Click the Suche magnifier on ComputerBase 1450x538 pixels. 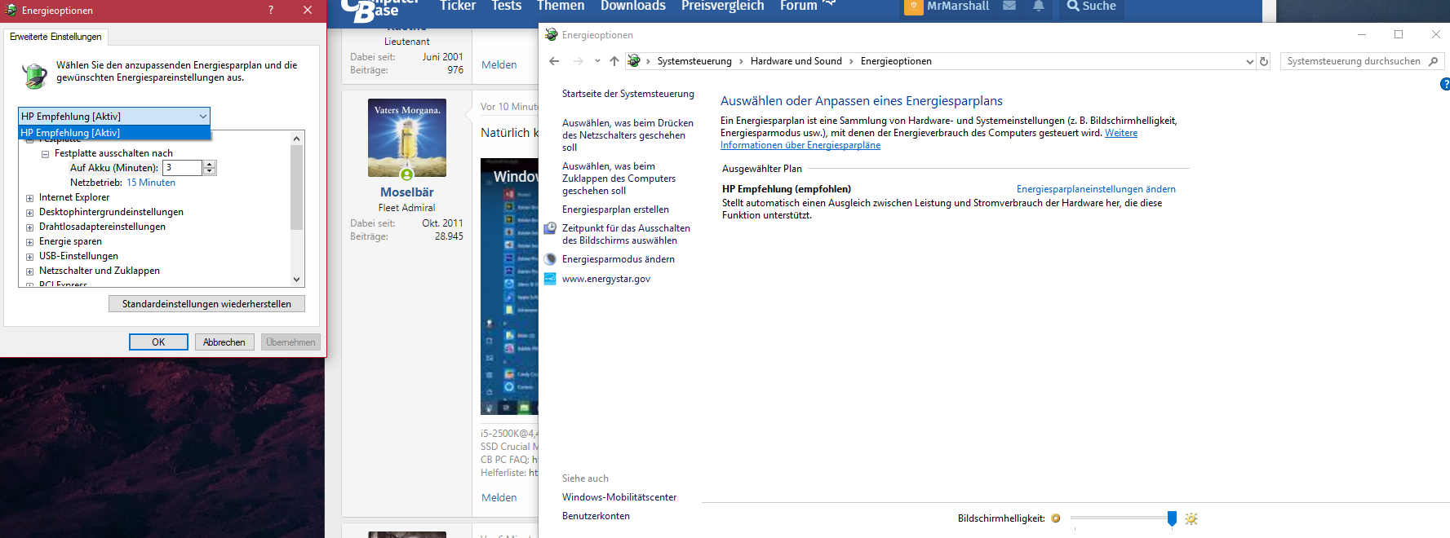coord(1073,6)
